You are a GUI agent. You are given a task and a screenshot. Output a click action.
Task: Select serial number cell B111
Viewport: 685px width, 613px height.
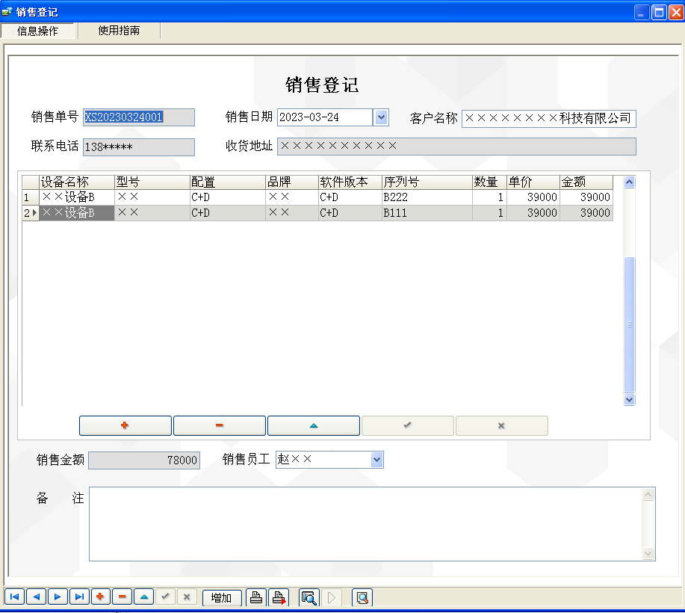click(427, 213)
